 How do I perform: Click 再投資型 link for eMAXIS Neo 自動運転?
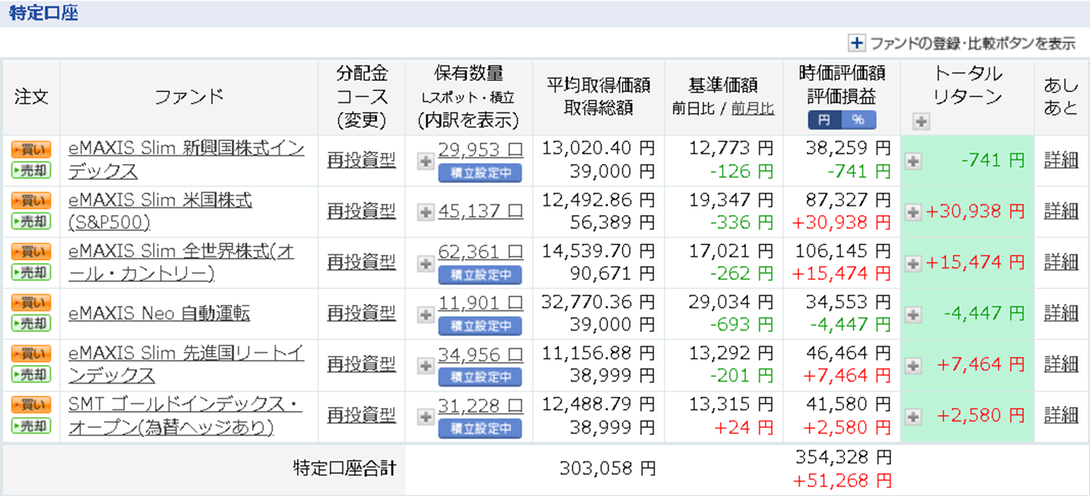(361, 314)
